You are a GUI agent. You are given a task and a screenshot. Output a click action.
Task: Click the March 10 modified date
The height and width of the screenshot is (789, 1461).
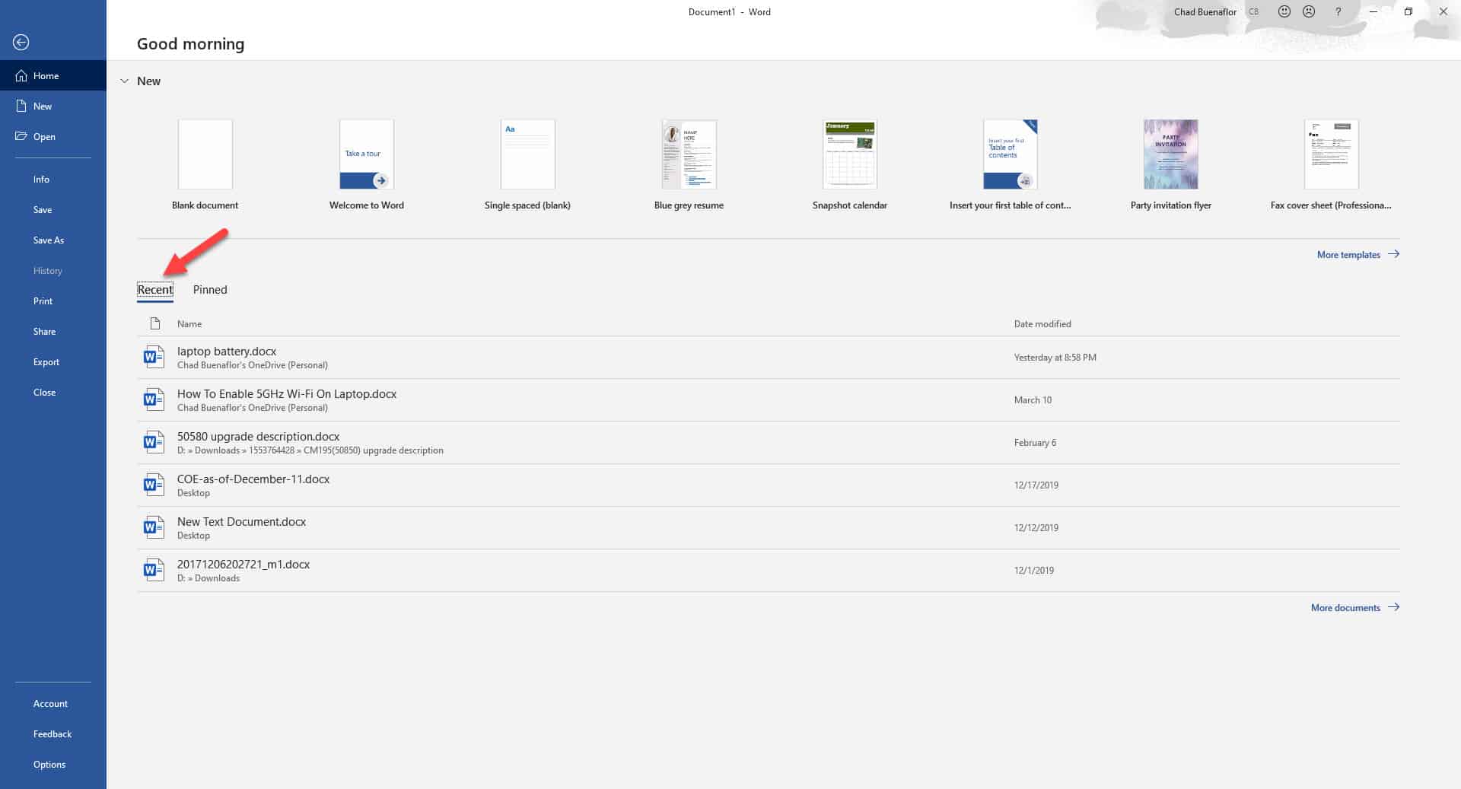click(x=1033, y=400)
